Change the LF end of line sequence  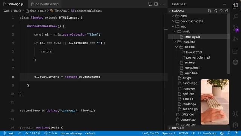coord(193,133)
